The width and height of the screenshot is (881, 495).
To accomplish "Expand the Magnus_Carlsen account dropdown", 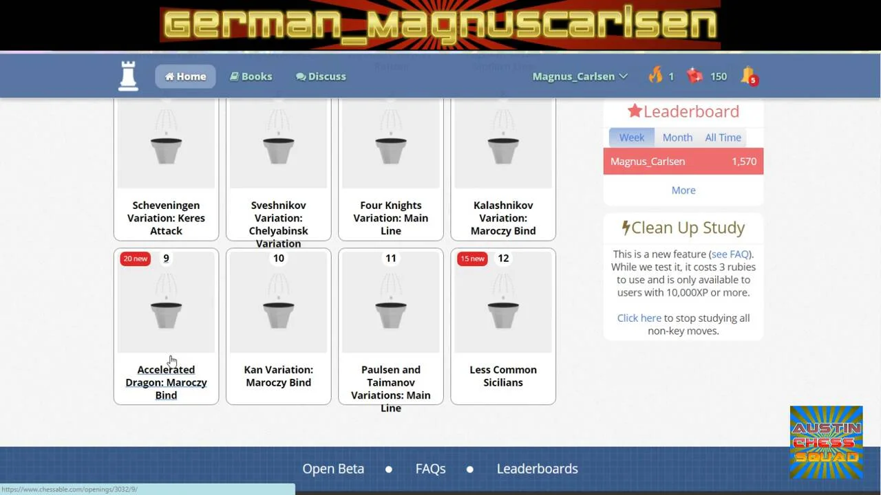I will pos(580,76).
